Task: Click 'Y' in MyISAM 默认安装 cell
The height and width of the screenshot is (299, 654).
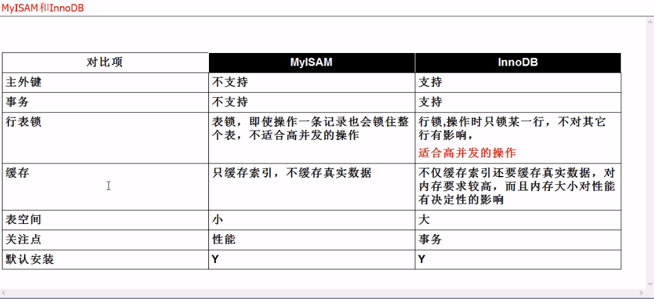Action: [x=215, y=259]
